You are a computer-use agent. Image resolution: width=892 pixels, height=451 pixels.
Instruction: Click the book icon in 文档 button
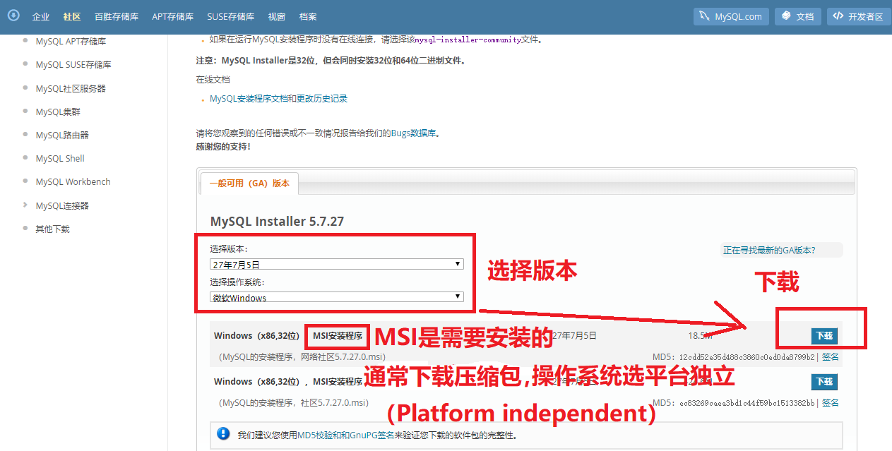tap(786, 16)
